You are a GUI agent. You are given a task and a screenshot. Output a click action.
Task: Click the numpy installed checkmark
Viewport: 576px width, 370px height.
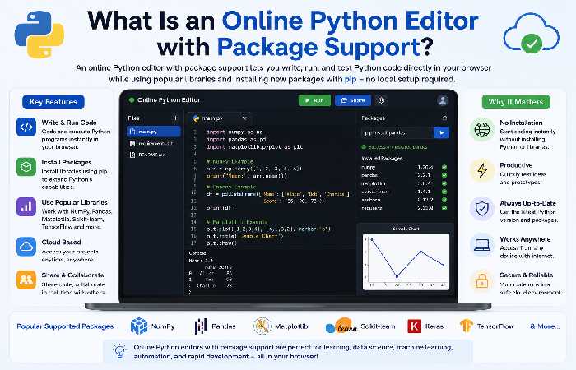coord(444,167)
